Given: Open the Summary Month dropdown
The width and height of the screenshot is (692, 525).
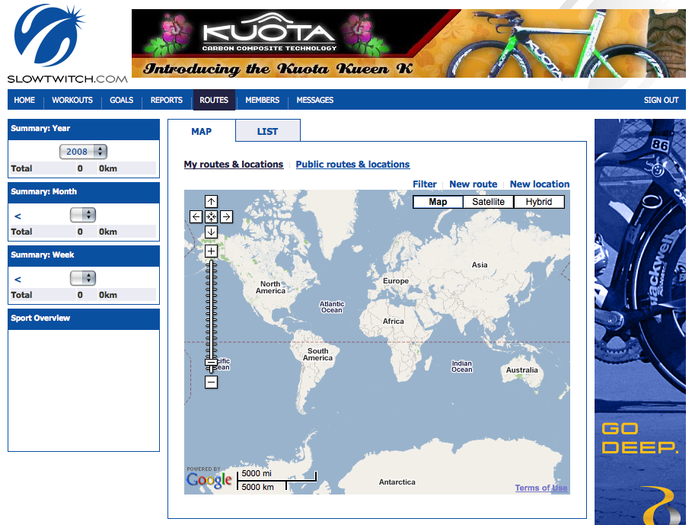Looking at the screenshot, I should pyautogui.click(x=83, y=215).
